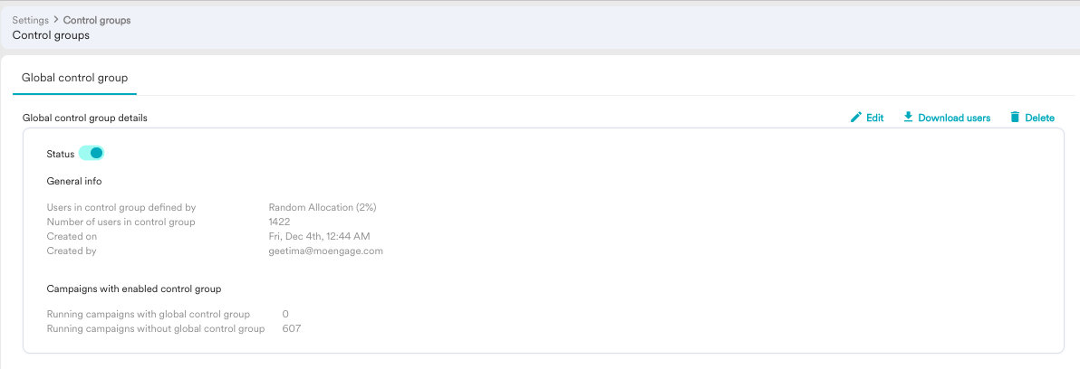
Task: Select the Control groups breadcrumb link
Action: click(x=97, y=20)
